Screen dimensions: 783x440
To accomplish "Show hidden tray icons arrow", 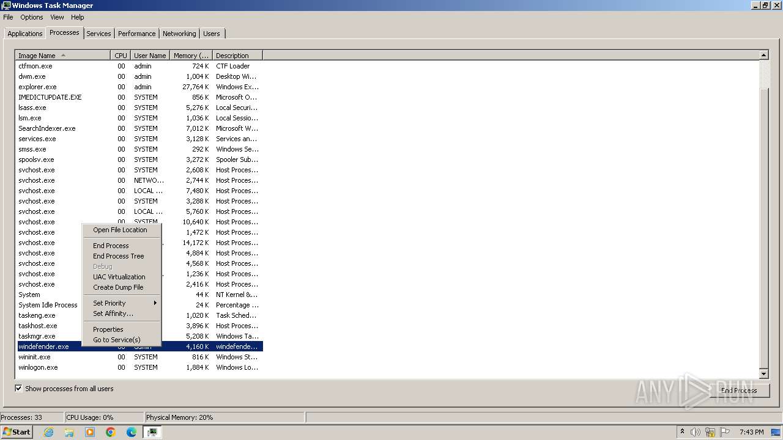I will pos(682,432).
